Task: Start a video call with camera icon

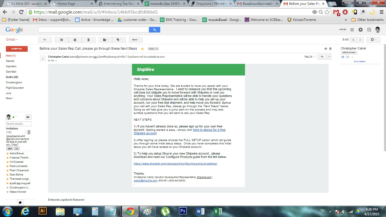Action: point(28,117)
